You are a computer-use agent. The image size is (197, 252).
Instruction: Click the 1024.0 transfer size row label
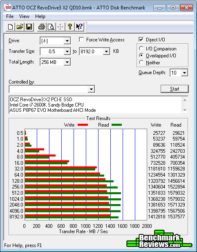tap(16, 199)
